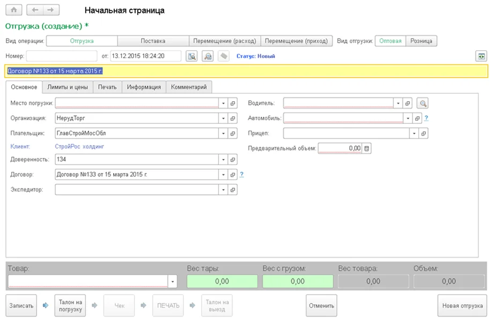494x324 pixels.
Task: Click the Записать button
Action: 21,306
